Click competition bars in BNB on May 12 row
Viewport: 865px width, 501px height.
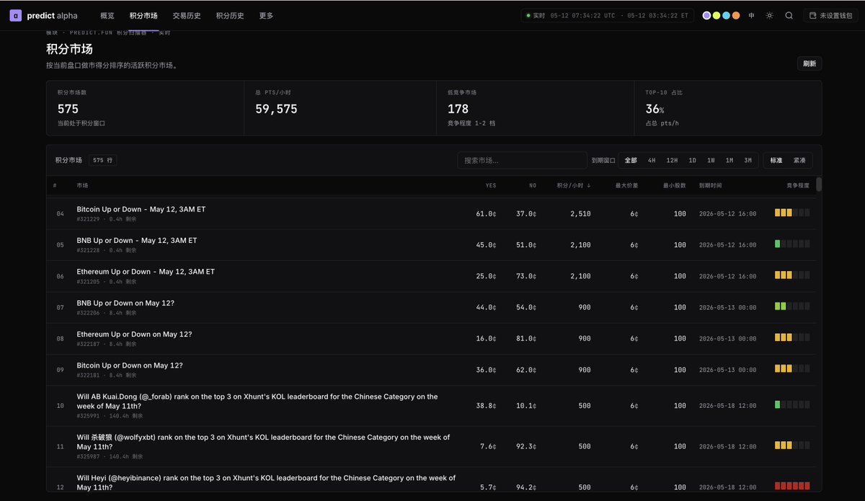(x=792, y=306)
